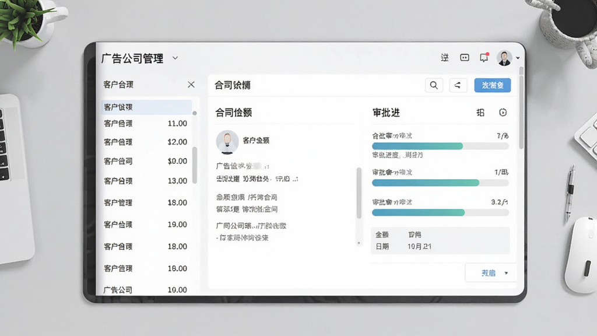Expand the arrow on the bottom-right blue text button
The height and width of the screenshot is (336, 597).
coord(507,273)
